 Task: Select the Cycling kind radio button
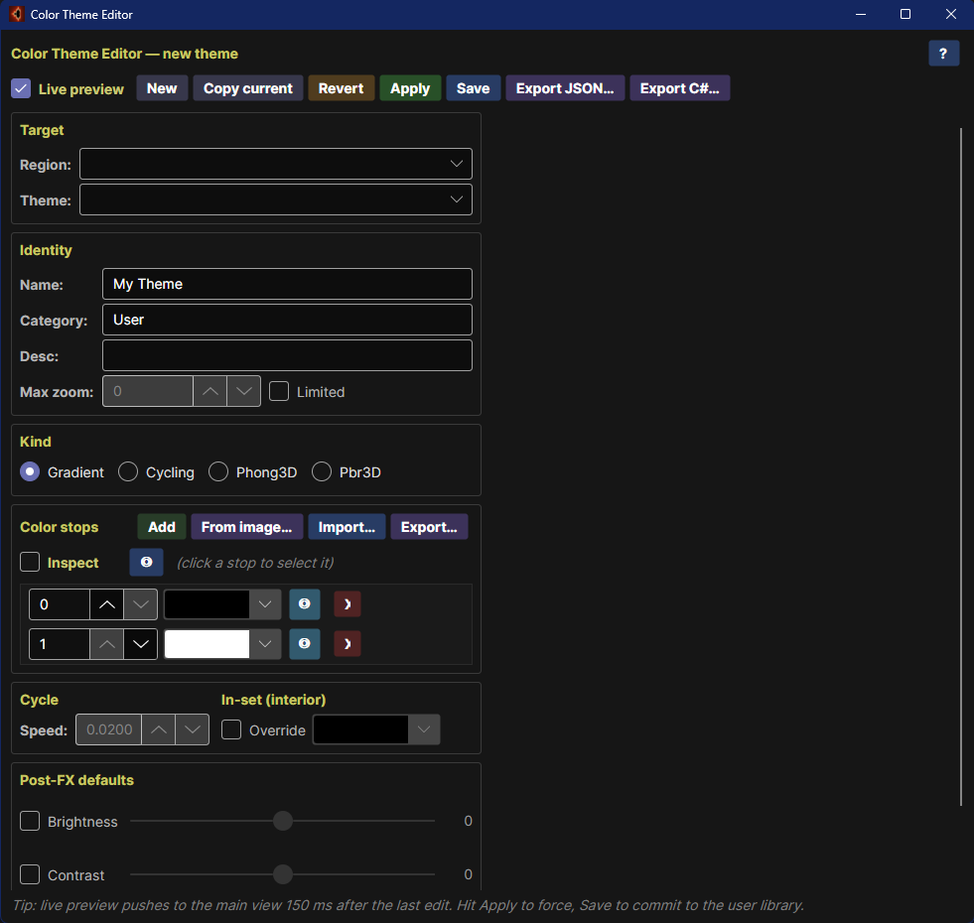click(x=128, y=472)
